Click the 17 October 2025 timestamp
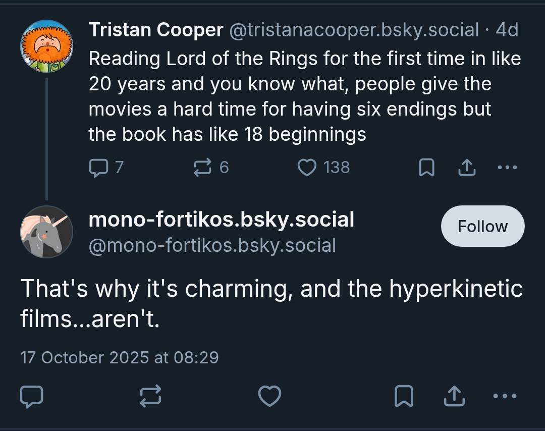545x431 pixels. click(x=120, y=357)
